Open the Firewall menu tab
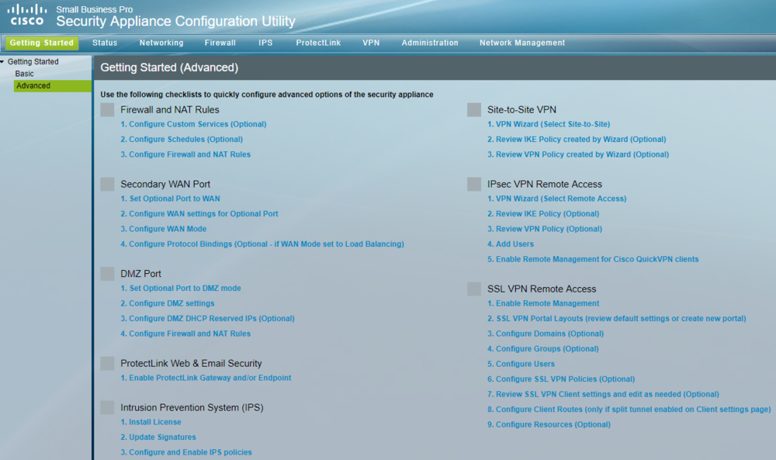Viewport: 776px width, 460px height. [220, 43]
